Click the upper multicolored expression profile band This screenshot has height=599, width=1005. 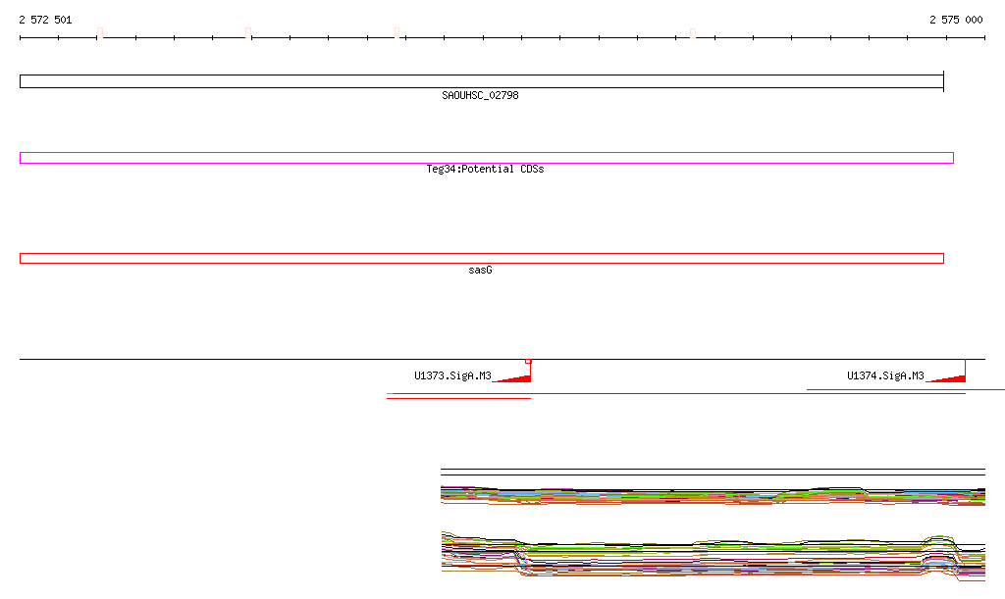tap(713, 495)
